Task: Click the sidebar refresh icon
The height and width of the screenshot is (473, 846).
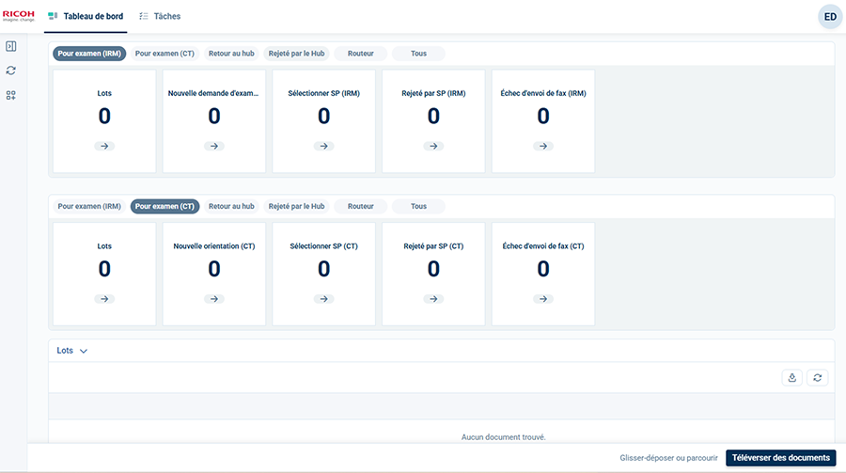Action: click(x=11, y=71)
